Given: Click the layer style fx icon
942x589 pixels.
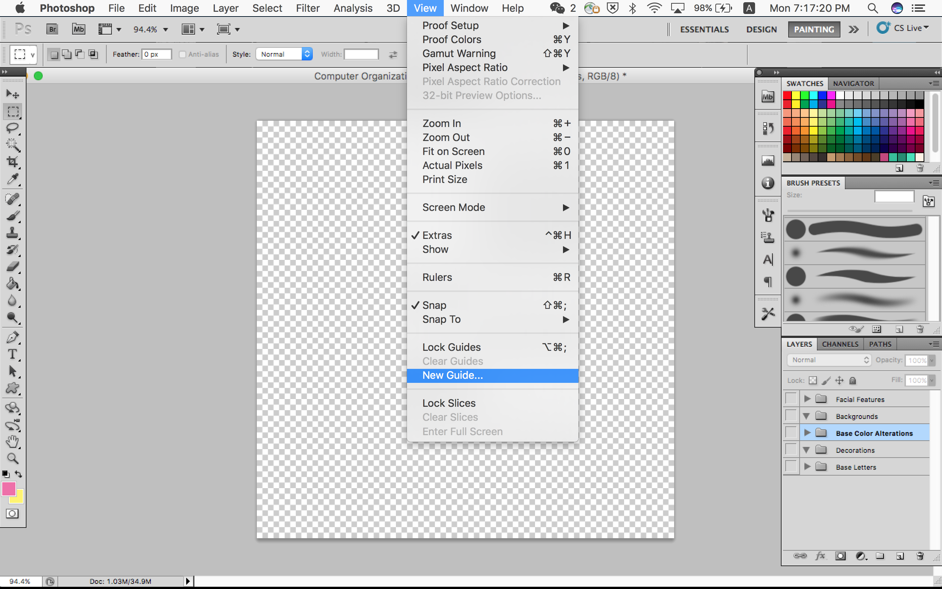Looking at the screenshot, I should (820, 556).
